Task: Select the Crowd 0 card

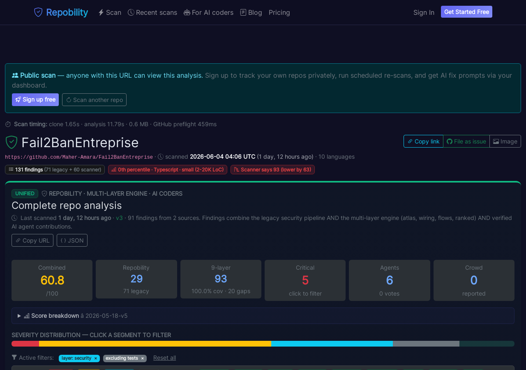Action: tap(474, 280)
